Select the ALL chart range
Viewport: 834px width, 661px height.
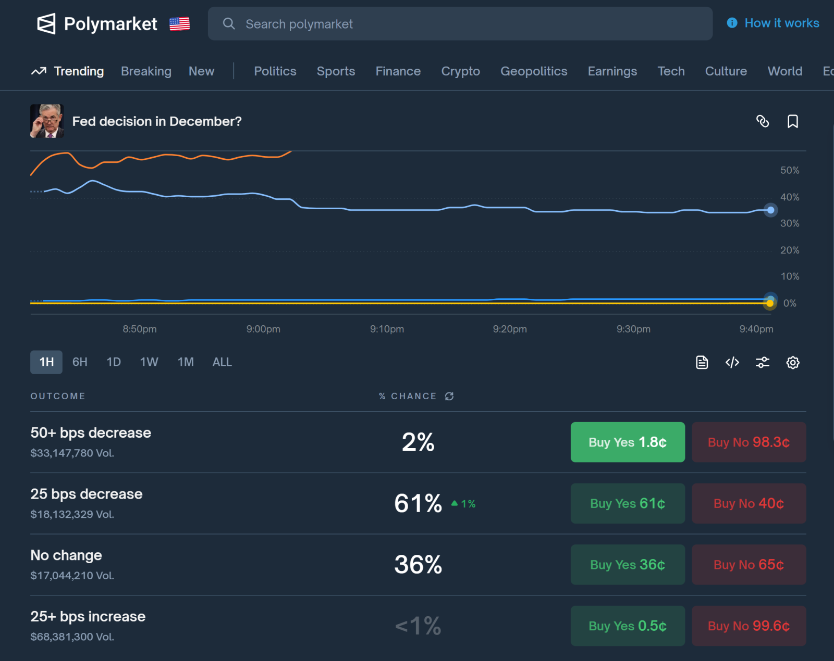point(222,362)
